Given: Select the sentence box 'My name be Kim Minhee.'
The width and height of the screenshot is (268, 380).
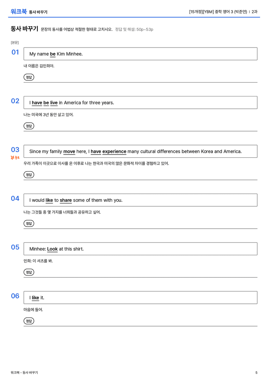Looking at the screenshot, I should pos(140,54).
